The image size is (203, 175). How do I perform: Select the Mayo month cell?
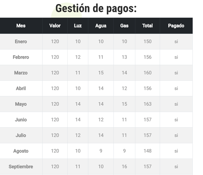21,104
